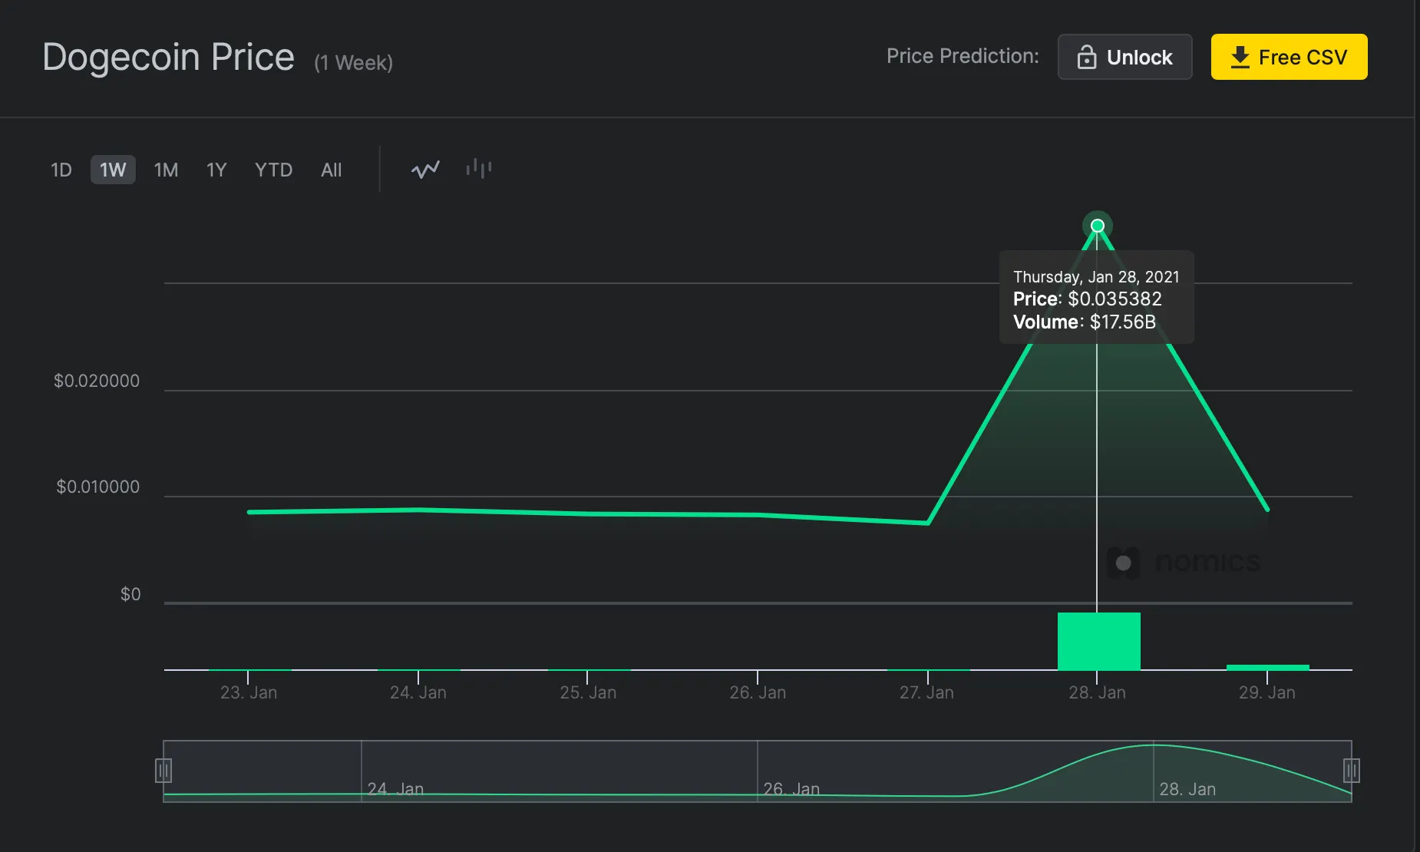Screen dimensions: 1420x852
Task: Click the Dogecoin Price heading
Action: coord(168,56)
